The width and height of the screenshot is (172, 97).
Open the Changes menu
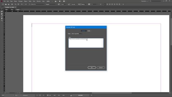pyautogui.click(x=20, y=1)
